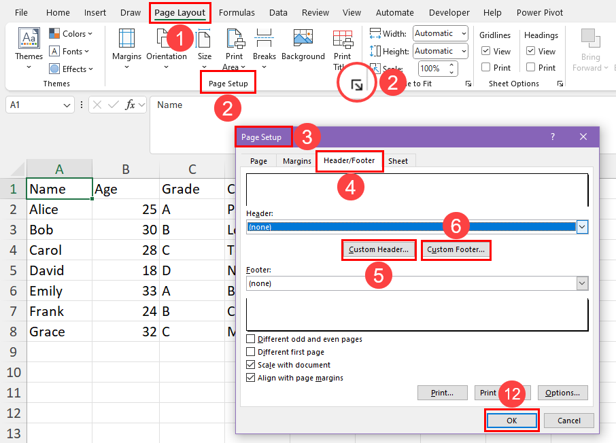
Task: Select cell containing Alice
Action: pos(59,209)
